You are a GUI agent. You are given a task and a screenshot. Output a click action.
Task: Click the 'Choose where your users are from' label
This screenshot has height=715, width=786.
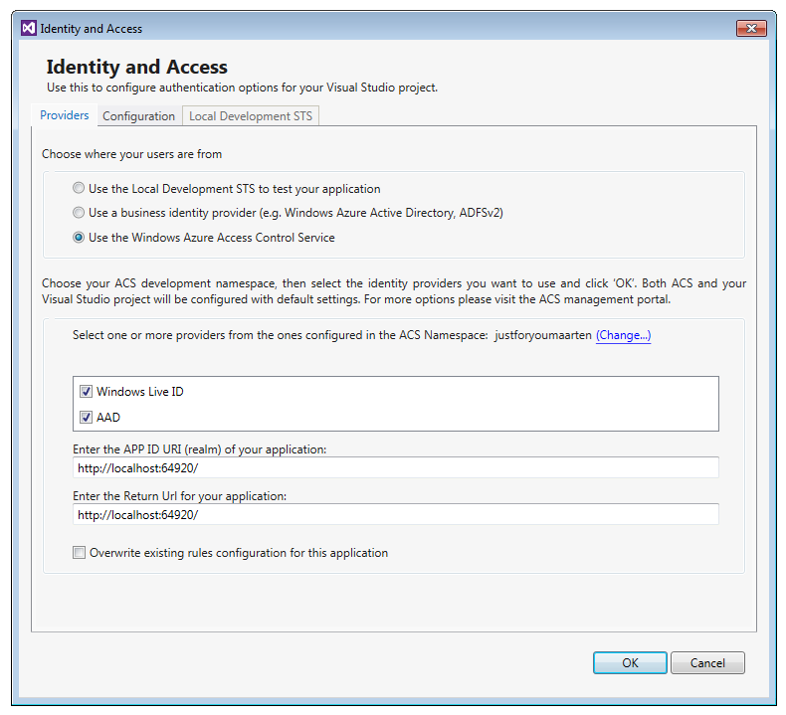[x=132, y=154]
